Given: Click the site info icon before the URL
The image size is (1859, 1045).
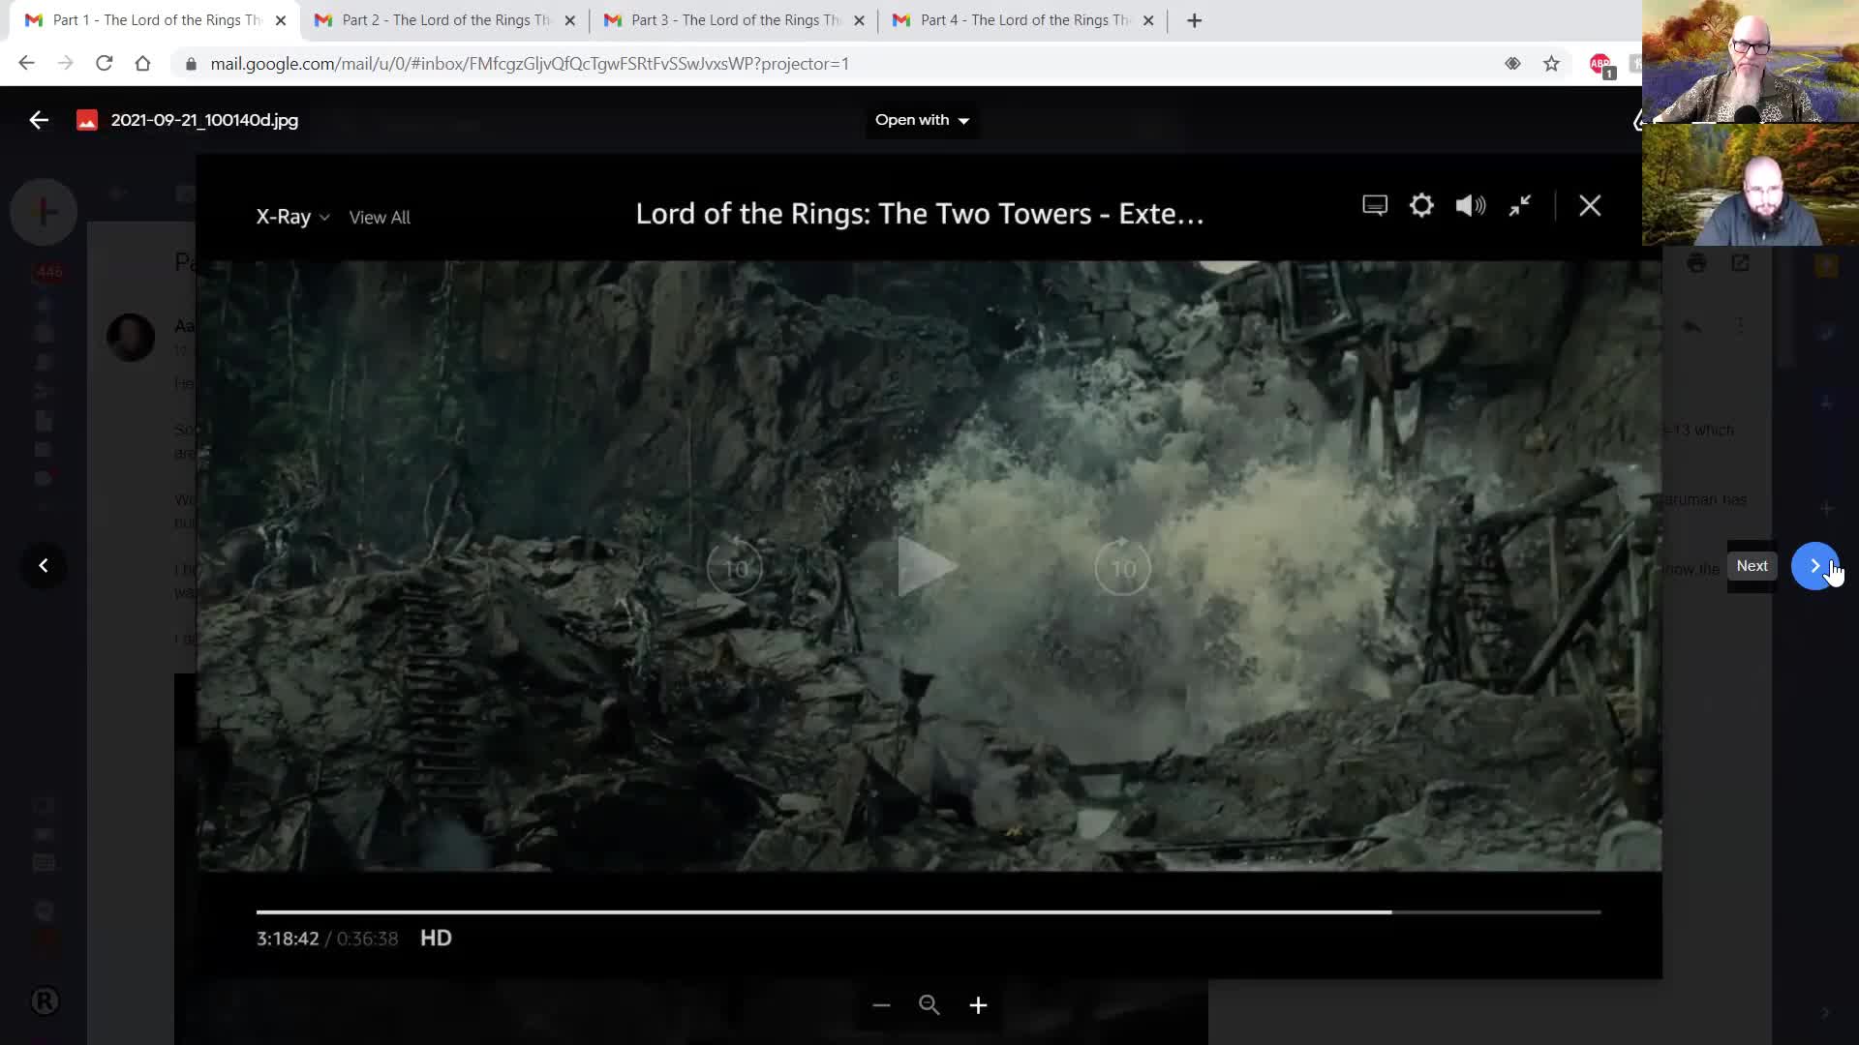Looking at the screenshot, I should tap(191, 64).
